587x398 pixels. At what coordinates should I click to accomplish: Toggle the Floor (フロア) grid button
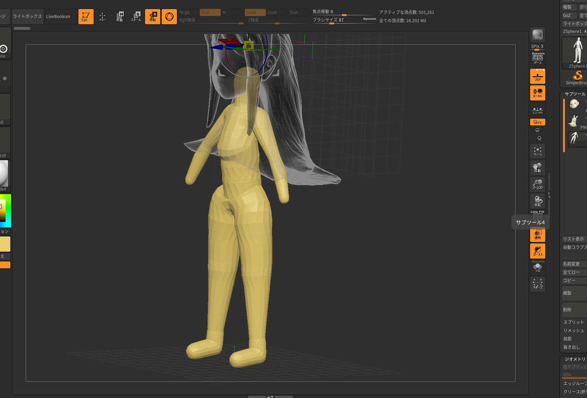[538, 76]
